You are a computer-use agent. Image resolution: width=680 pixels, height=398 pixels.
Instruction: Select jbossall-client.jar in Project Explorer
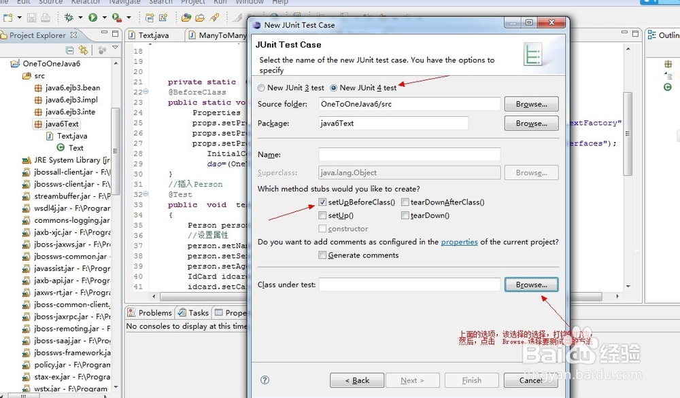(67, 172)
